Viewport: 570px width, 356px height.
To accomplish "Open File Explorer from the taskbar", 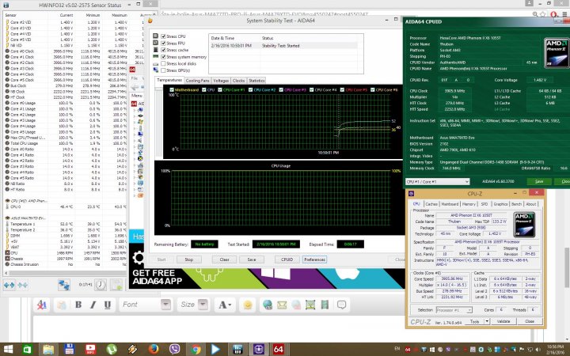I will click(48, 350).
